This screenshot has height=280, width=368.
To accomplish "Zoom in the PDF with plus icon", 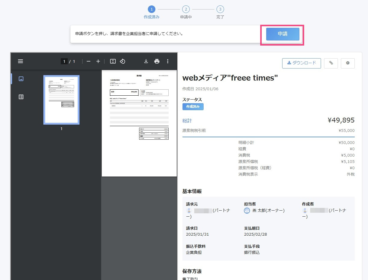I will pyautogui.click(x=98, y=61).
